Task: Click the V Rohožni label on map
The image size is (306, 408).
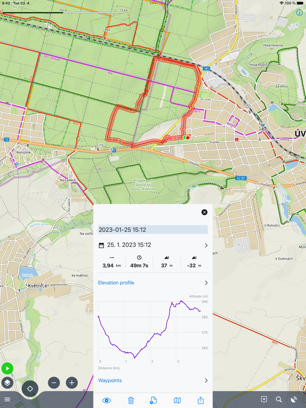Action: pos(272,225)
